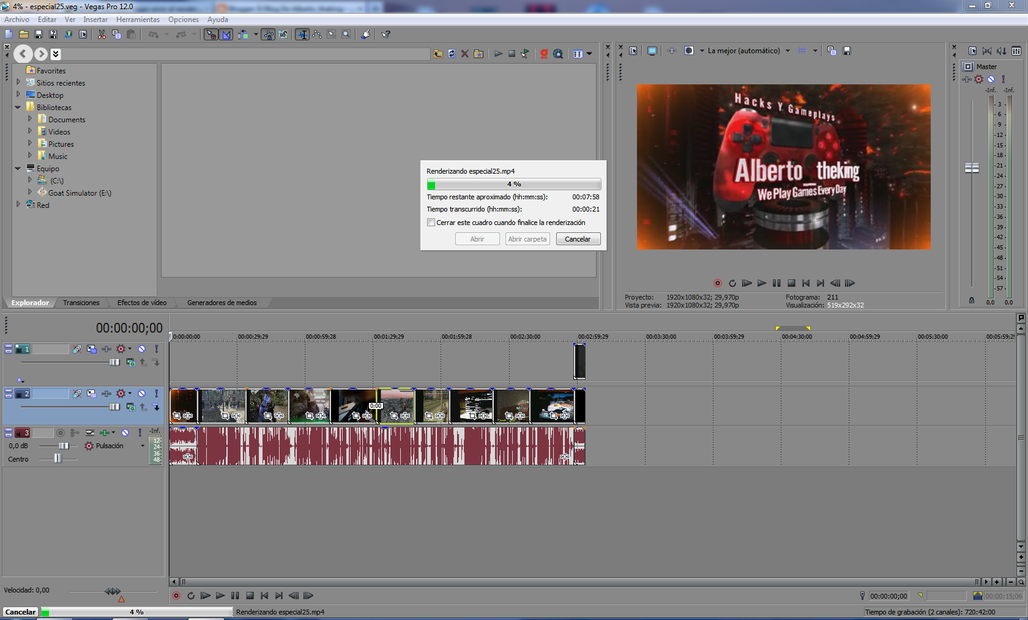Switch to the Transiciones tab
Image resolution: width=1028 pixels, height=620 pixels.
(x=81, y=303)
